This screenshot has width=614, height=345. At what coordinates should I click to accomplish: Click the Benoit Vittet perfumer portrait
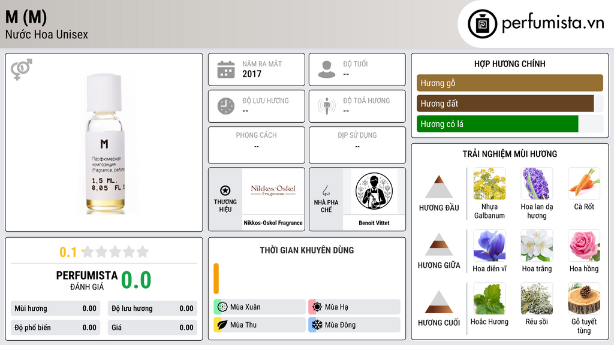(x=374, y=191)
